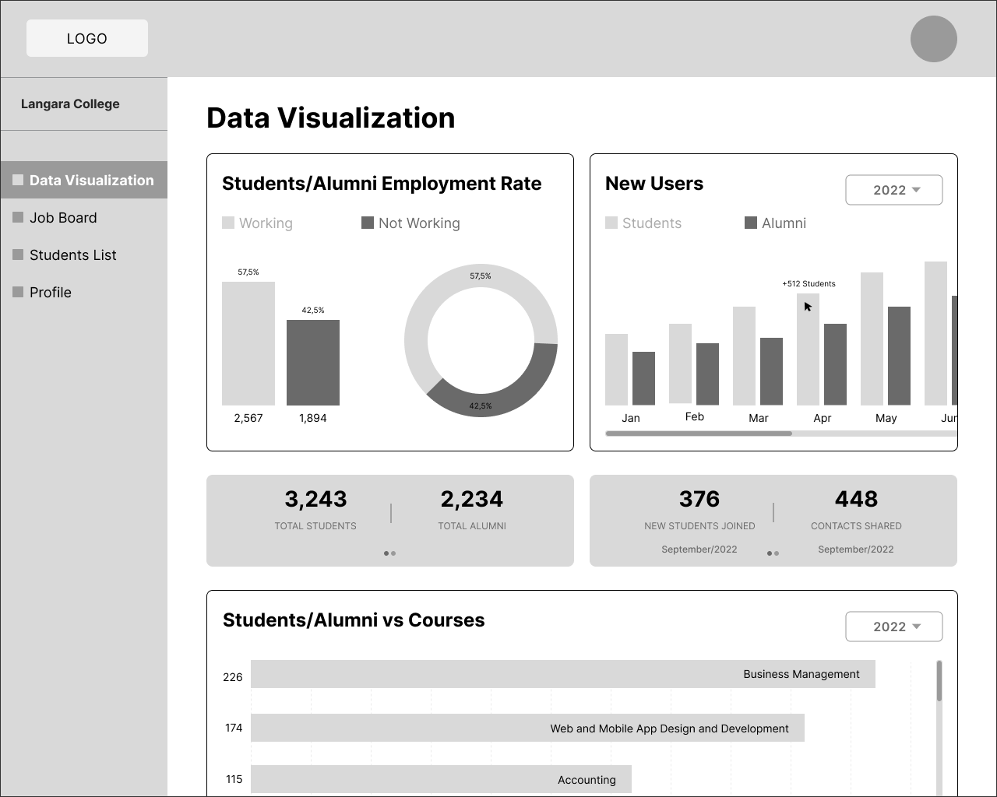
Task: Click the dropdown arrow in New Users year selector
Action: [x=916, y=190]
